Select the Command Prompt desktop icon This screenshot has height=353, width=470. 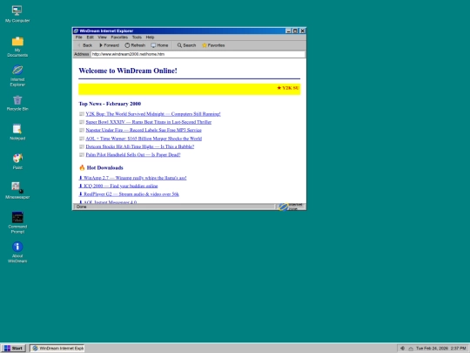click(x=17, y=223)
